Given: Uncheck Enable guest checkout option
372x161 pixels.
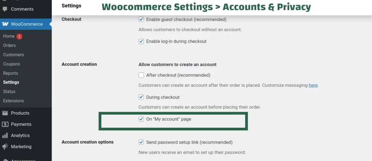Looking at the screenshot, I should point(141,19).
